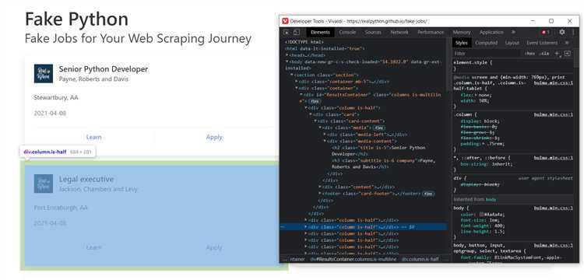The height and width of the screenshot is (280, 584).
Task: Select the h3 subtitle is-6 company line
Action: pyautogui.click(x=383, y=164)
